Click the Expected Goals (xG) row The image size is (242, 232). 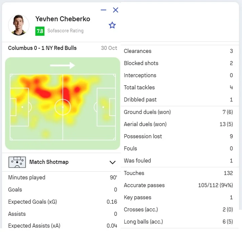tap(63, 202)
